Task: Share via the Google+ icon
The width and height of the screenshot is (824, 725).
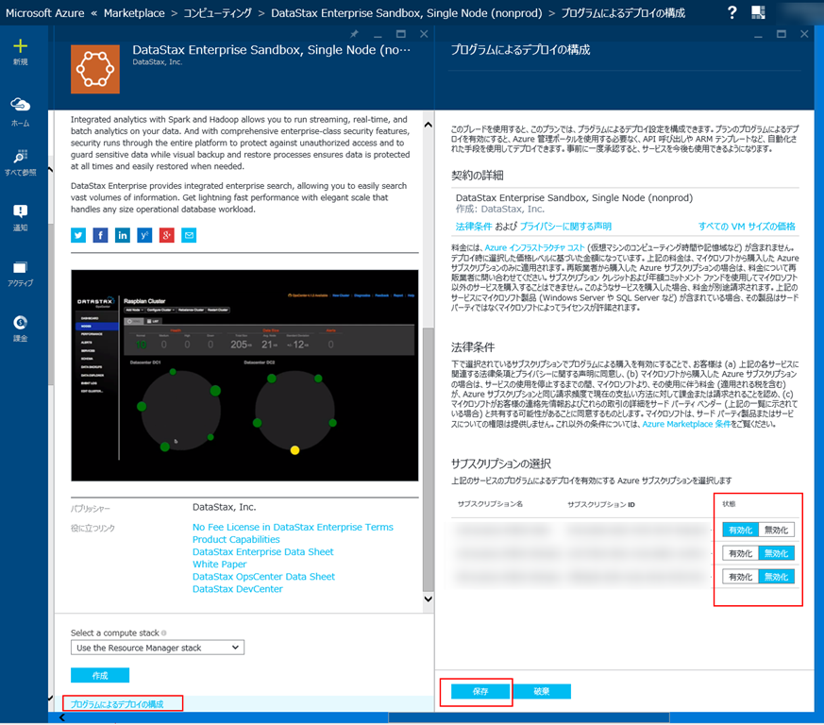Action: point(166,235)
